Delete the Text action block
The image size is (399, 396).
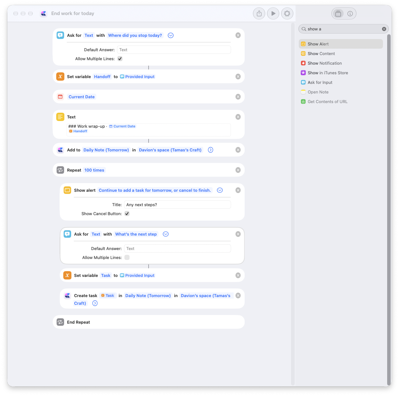click(x=238, y=117)
